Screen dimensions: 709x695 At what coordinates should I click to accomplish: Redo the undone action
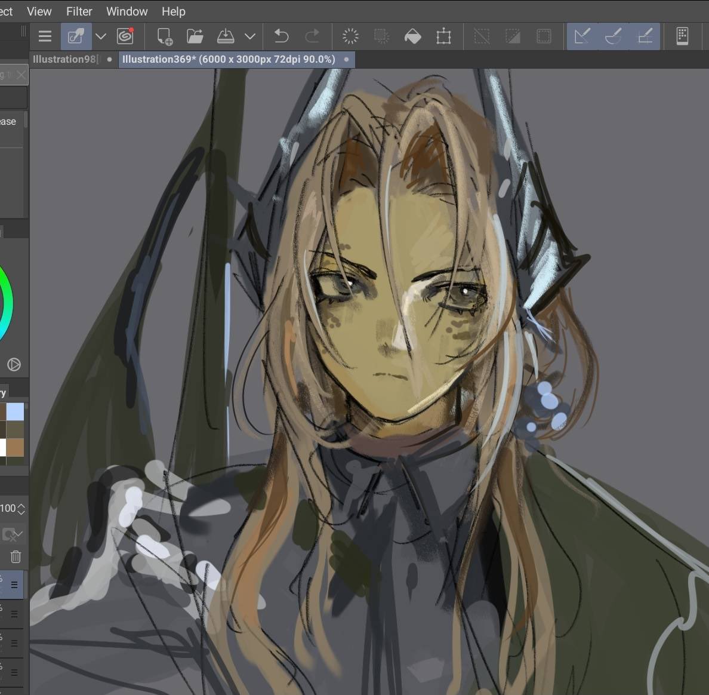(313, 36)
